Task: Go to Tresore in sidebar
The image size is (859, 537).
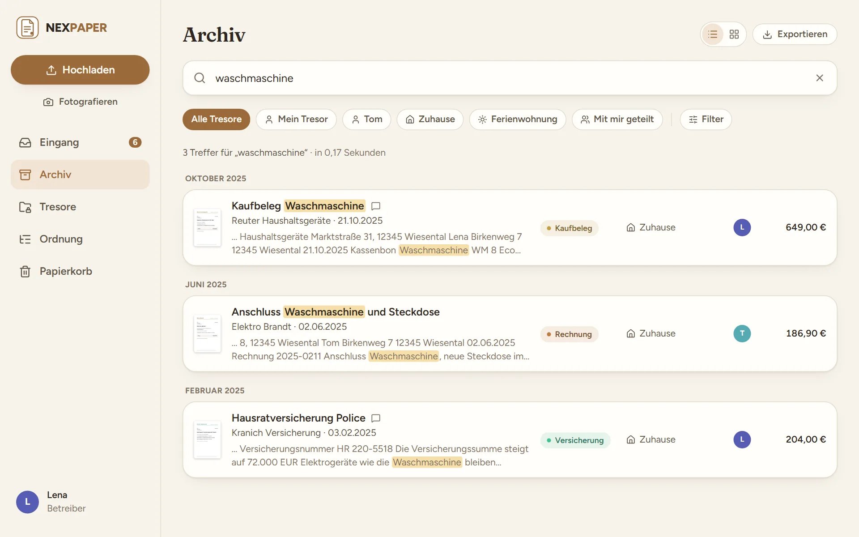Action: (80, 207)
